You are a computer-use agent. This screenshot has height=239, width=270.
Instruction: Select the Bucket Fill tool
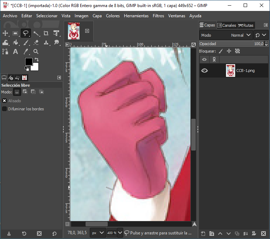point(15,42)
